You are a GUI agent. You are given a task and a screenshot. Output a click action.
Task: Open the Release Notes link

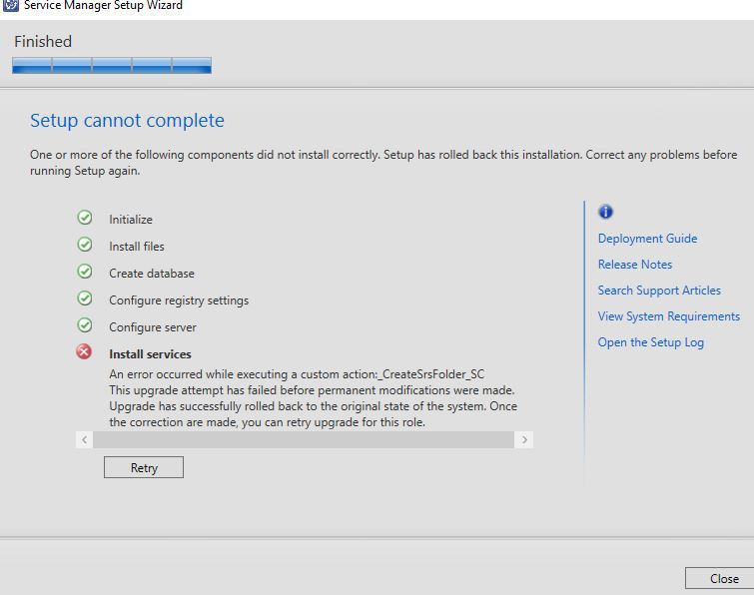(635, 265)
